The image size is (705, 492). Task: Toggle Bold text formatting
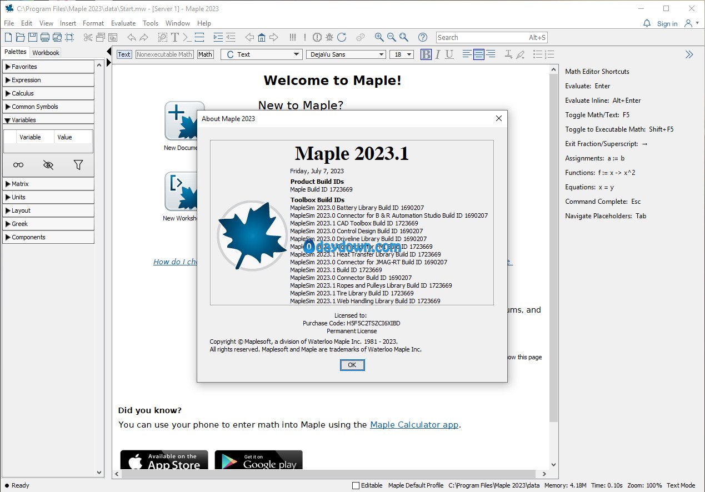(426, 54)
